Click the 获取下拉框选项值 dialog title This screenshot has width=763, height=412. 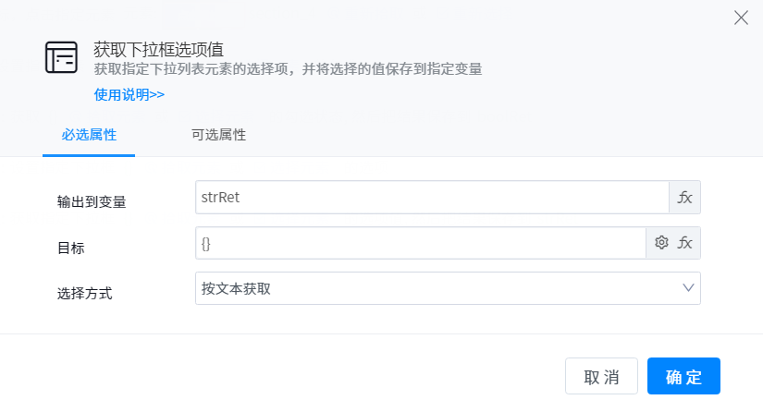point(159,49)
